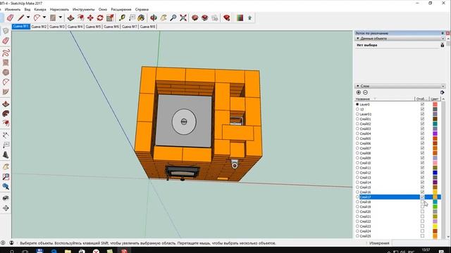Open Rectangle tool dropdown arrow
This screenshot has height=253, width=451.
(61, 18)
